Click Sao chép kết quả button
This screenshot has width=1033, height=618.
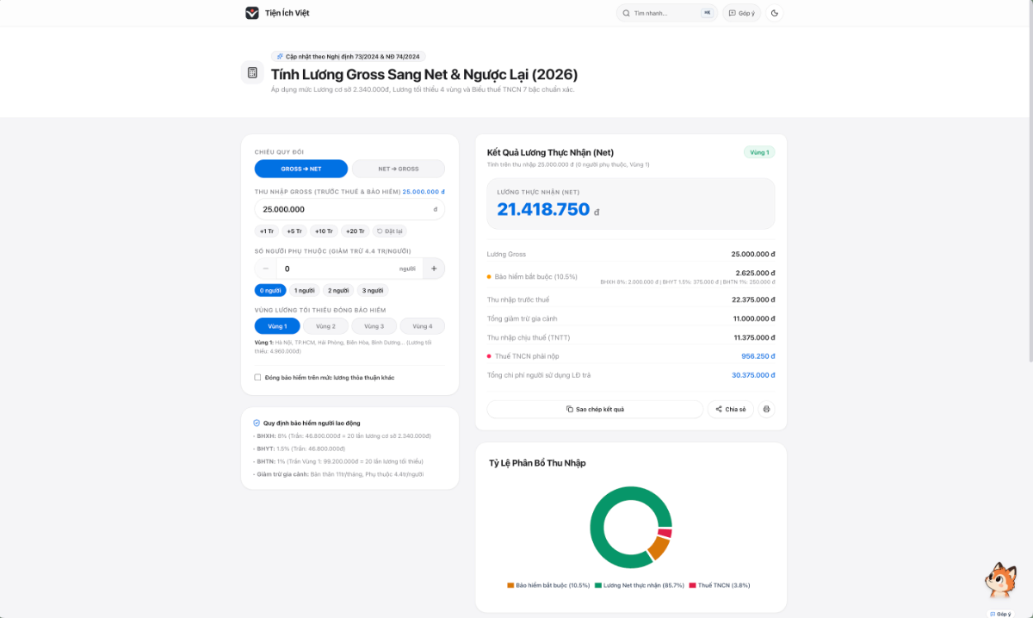point(595,409)
